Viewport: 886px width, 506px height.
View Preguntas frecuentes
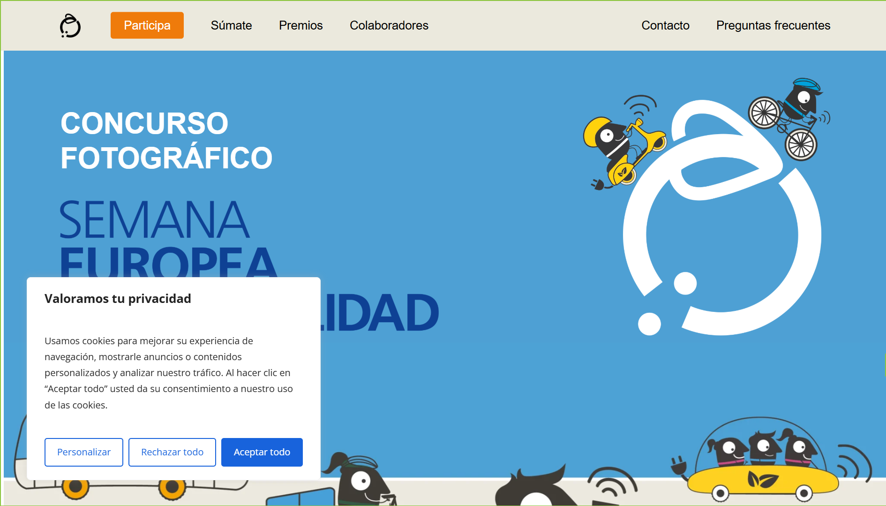point(773,25)
